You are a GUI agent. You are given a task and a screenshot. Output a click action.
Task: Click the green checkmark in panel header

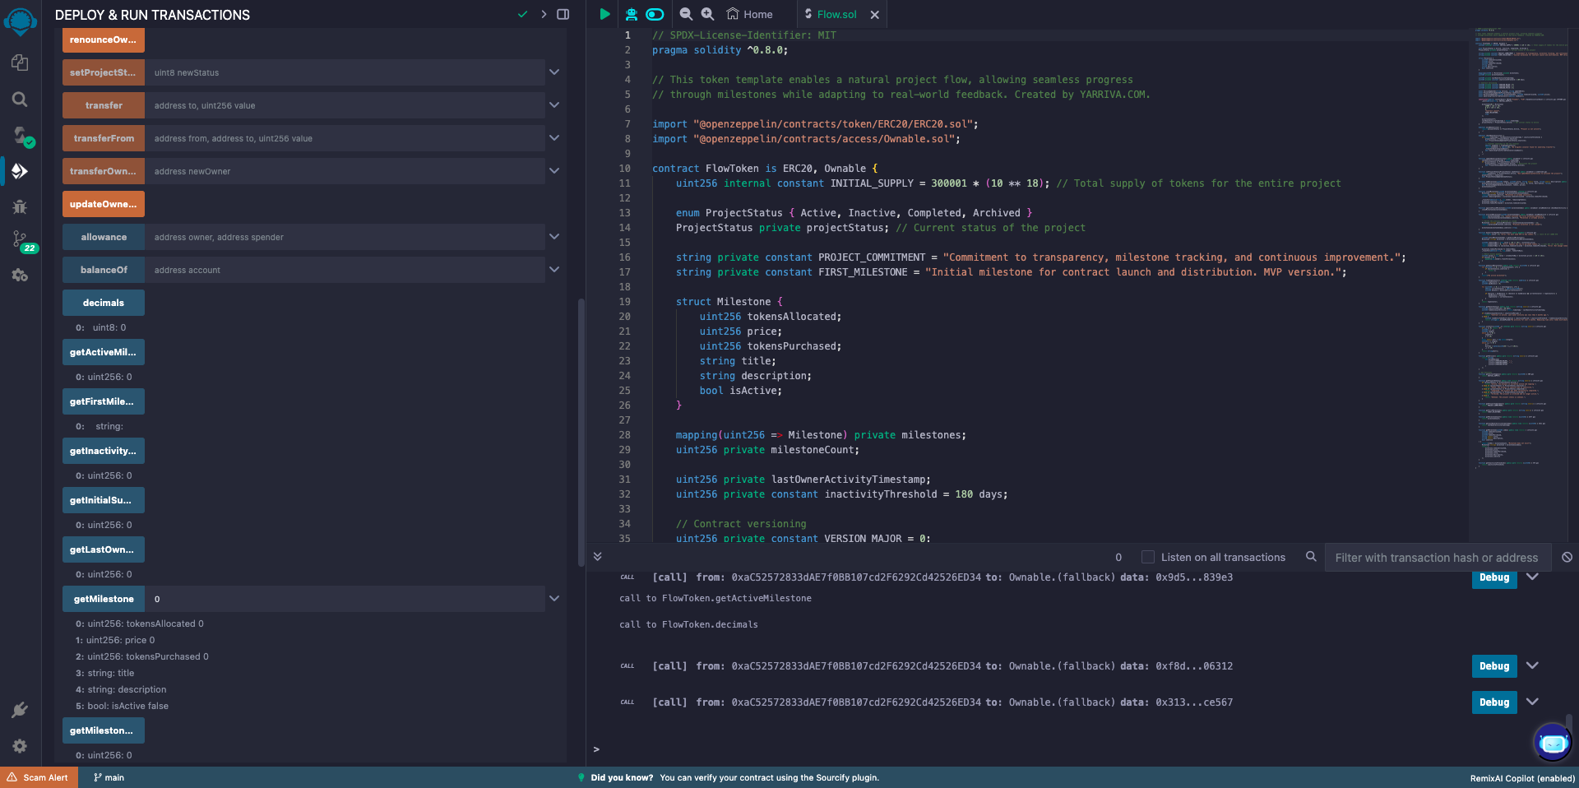pos(522,14)
